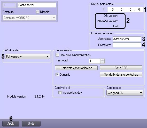Check the Include last day option
Screen dimensions: 147x128
(60, 93)
